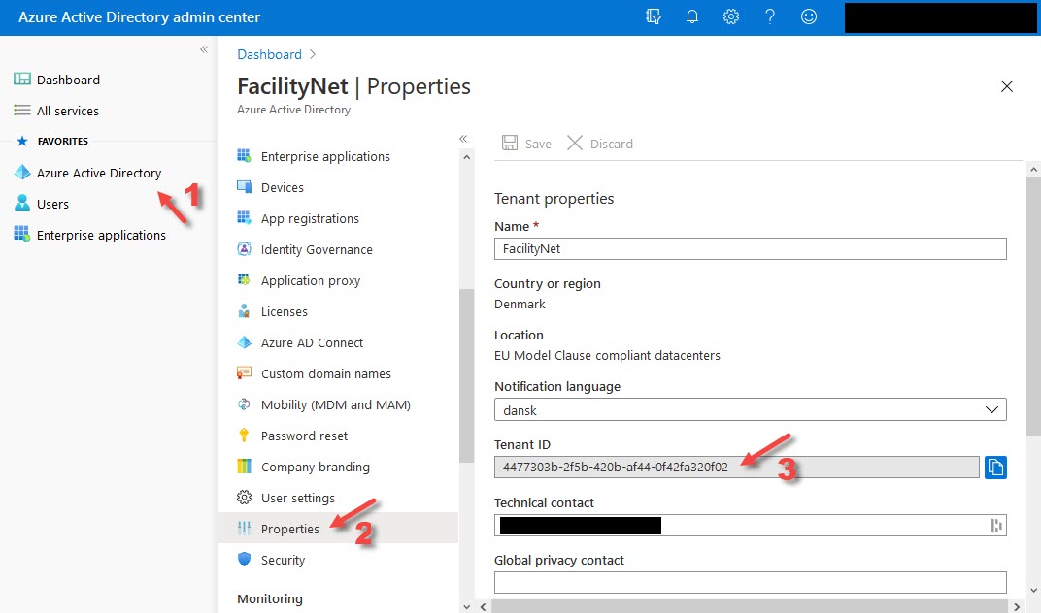This screenshot has height=613, width=1041.
Task: Click scroll-up arrow of blade menu scrollbar
Action: 466,157
